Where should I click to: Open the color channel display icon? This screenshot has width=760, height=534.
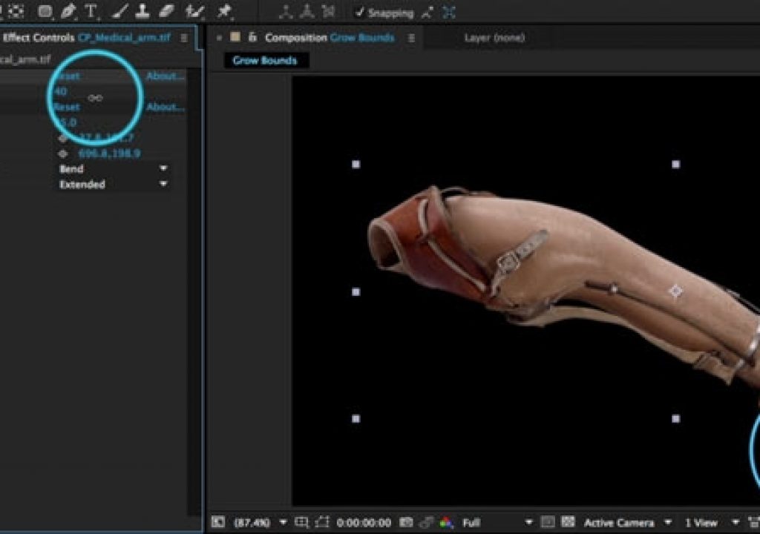point(446,522)
